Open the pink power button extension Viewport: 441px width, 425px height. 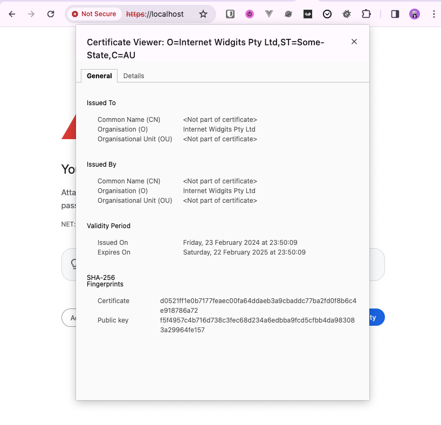click(250, 14)
